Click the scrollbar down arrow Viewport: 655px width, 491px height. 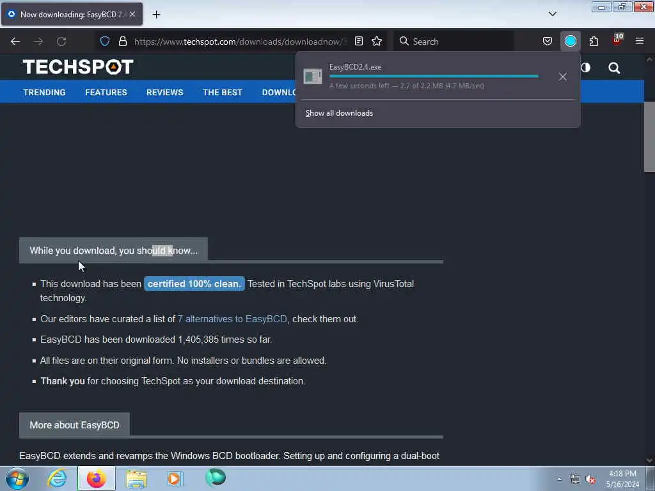pyautogui.click(x=649, y=460)
